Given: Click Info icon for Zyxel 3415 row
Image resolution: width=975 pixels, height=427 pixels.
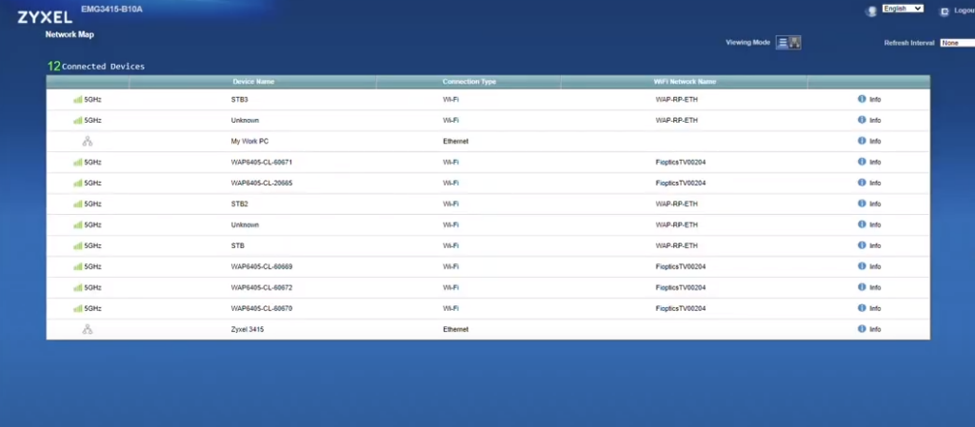Looking at the screenshot, I should click(862, 329).
